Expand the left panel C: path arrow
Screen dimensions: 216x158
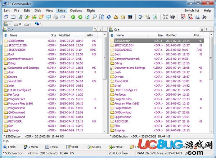(12, 30)
